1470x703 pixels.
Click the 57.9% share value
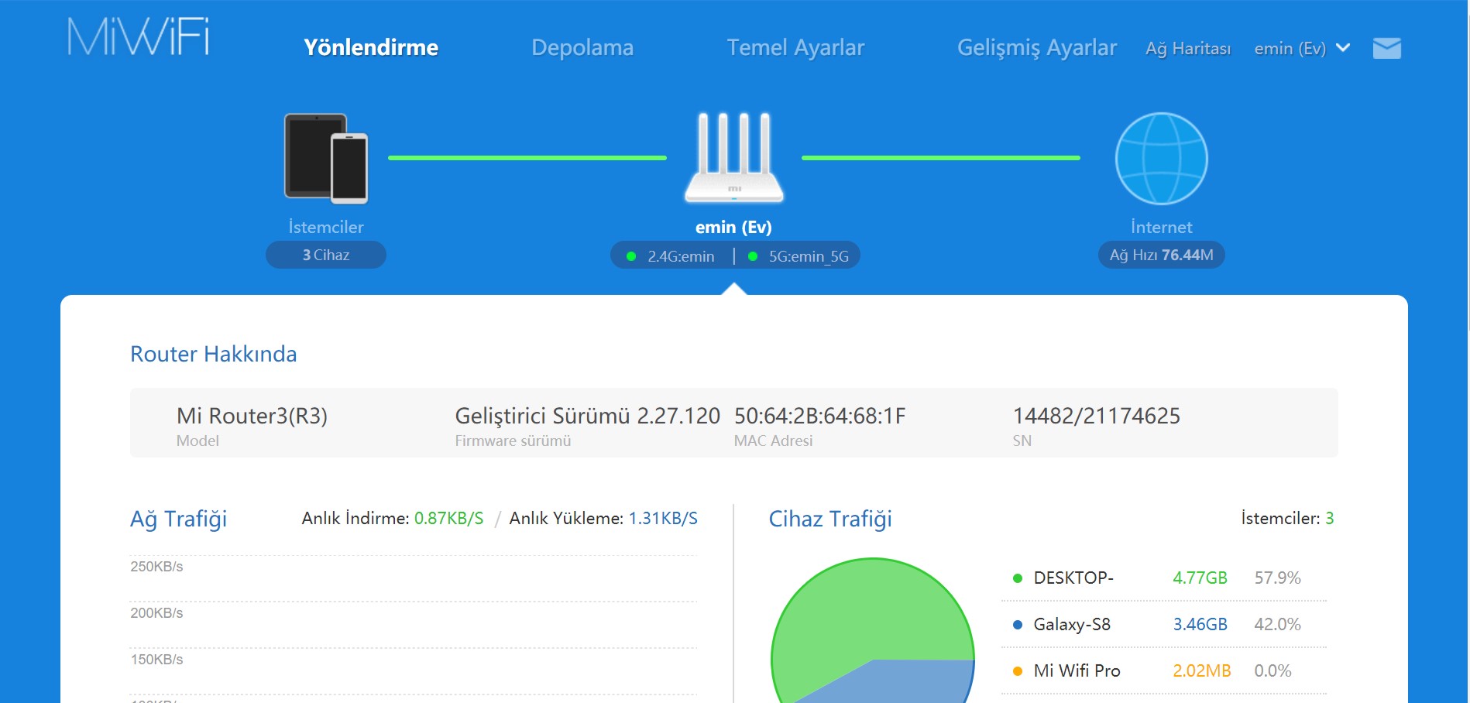pyautogui.click(x=1277, y=578)
